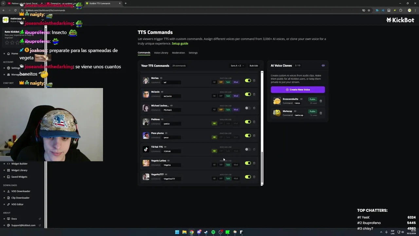Viewport: 419px width, 236px height.
Task: Click the tiktok command text field
Action: pyautogui.click(x=172, y=151)
